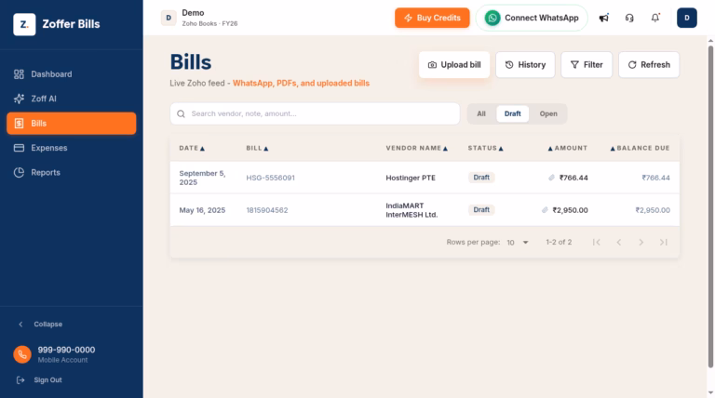Open the Filter options
Viewport: 715px width, 398px height.
587,65
